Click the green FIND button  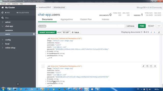click(142, 26)
